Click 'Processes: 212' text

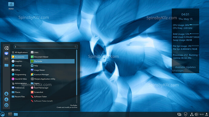[x=180, y=55]
